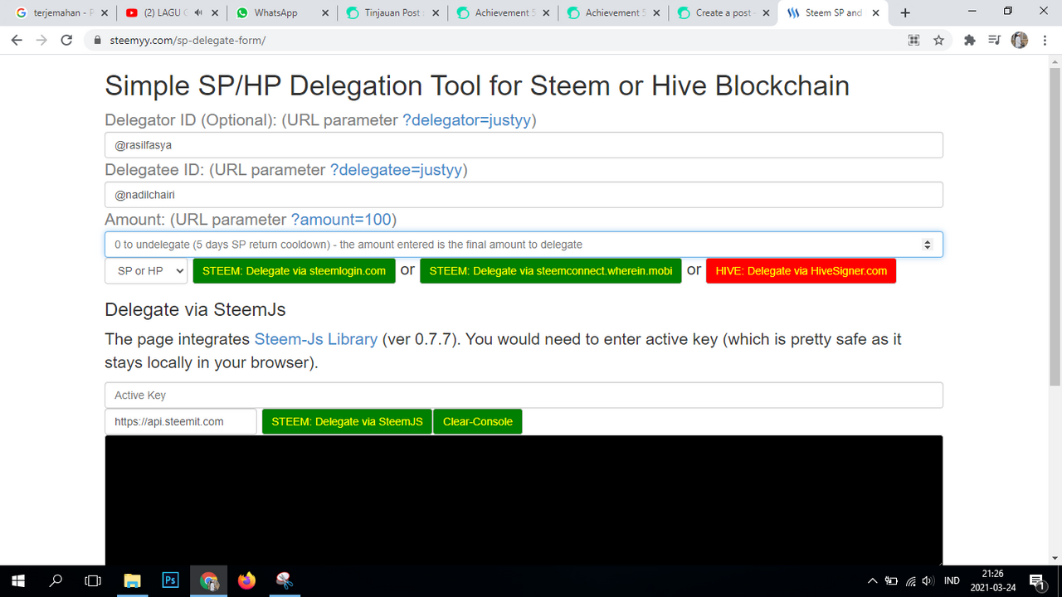Open the Steem-Js Library link
This screenshot has width=1062, height=597.
coord(316,339)
